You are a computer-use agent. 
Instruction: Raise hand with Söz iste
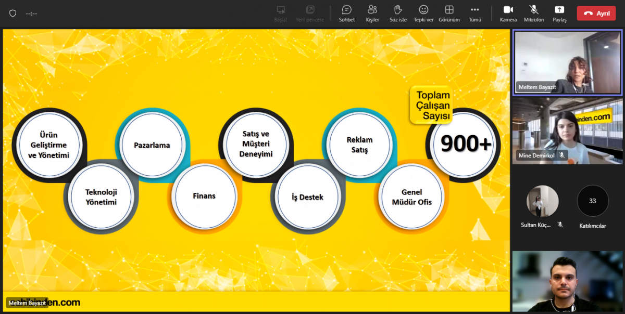(398, 14)
